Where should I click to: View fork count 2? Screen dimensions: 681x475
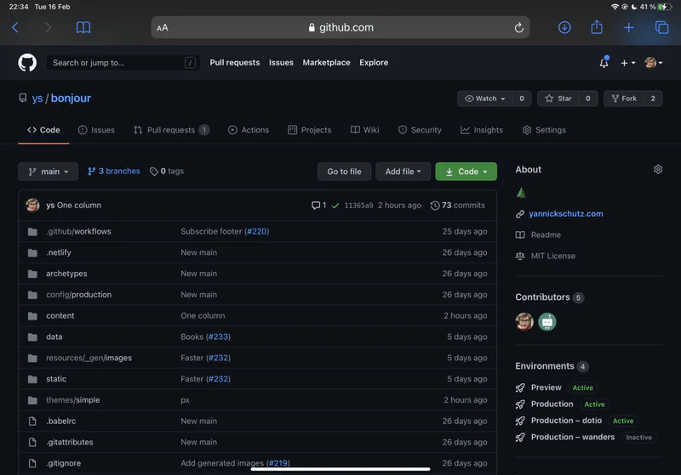[653, 99]
